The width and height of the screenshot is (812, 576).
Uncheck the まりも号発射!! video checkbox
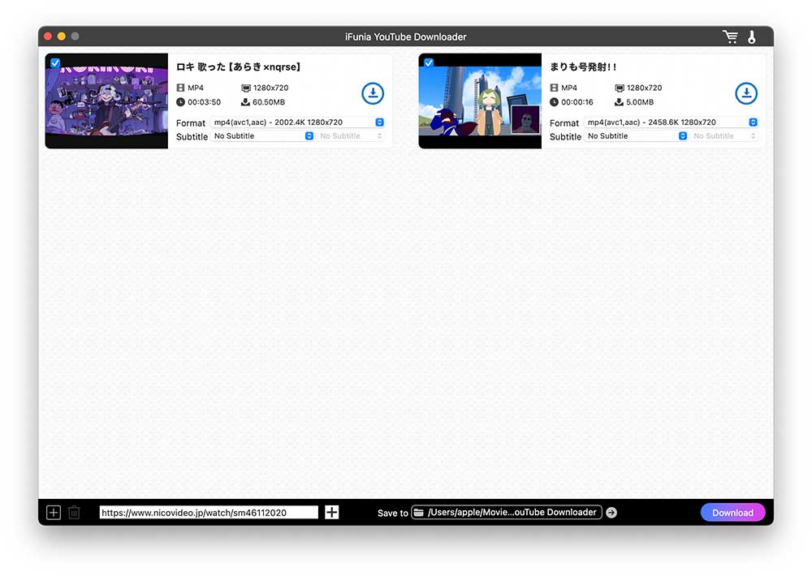tap(429, 62)
